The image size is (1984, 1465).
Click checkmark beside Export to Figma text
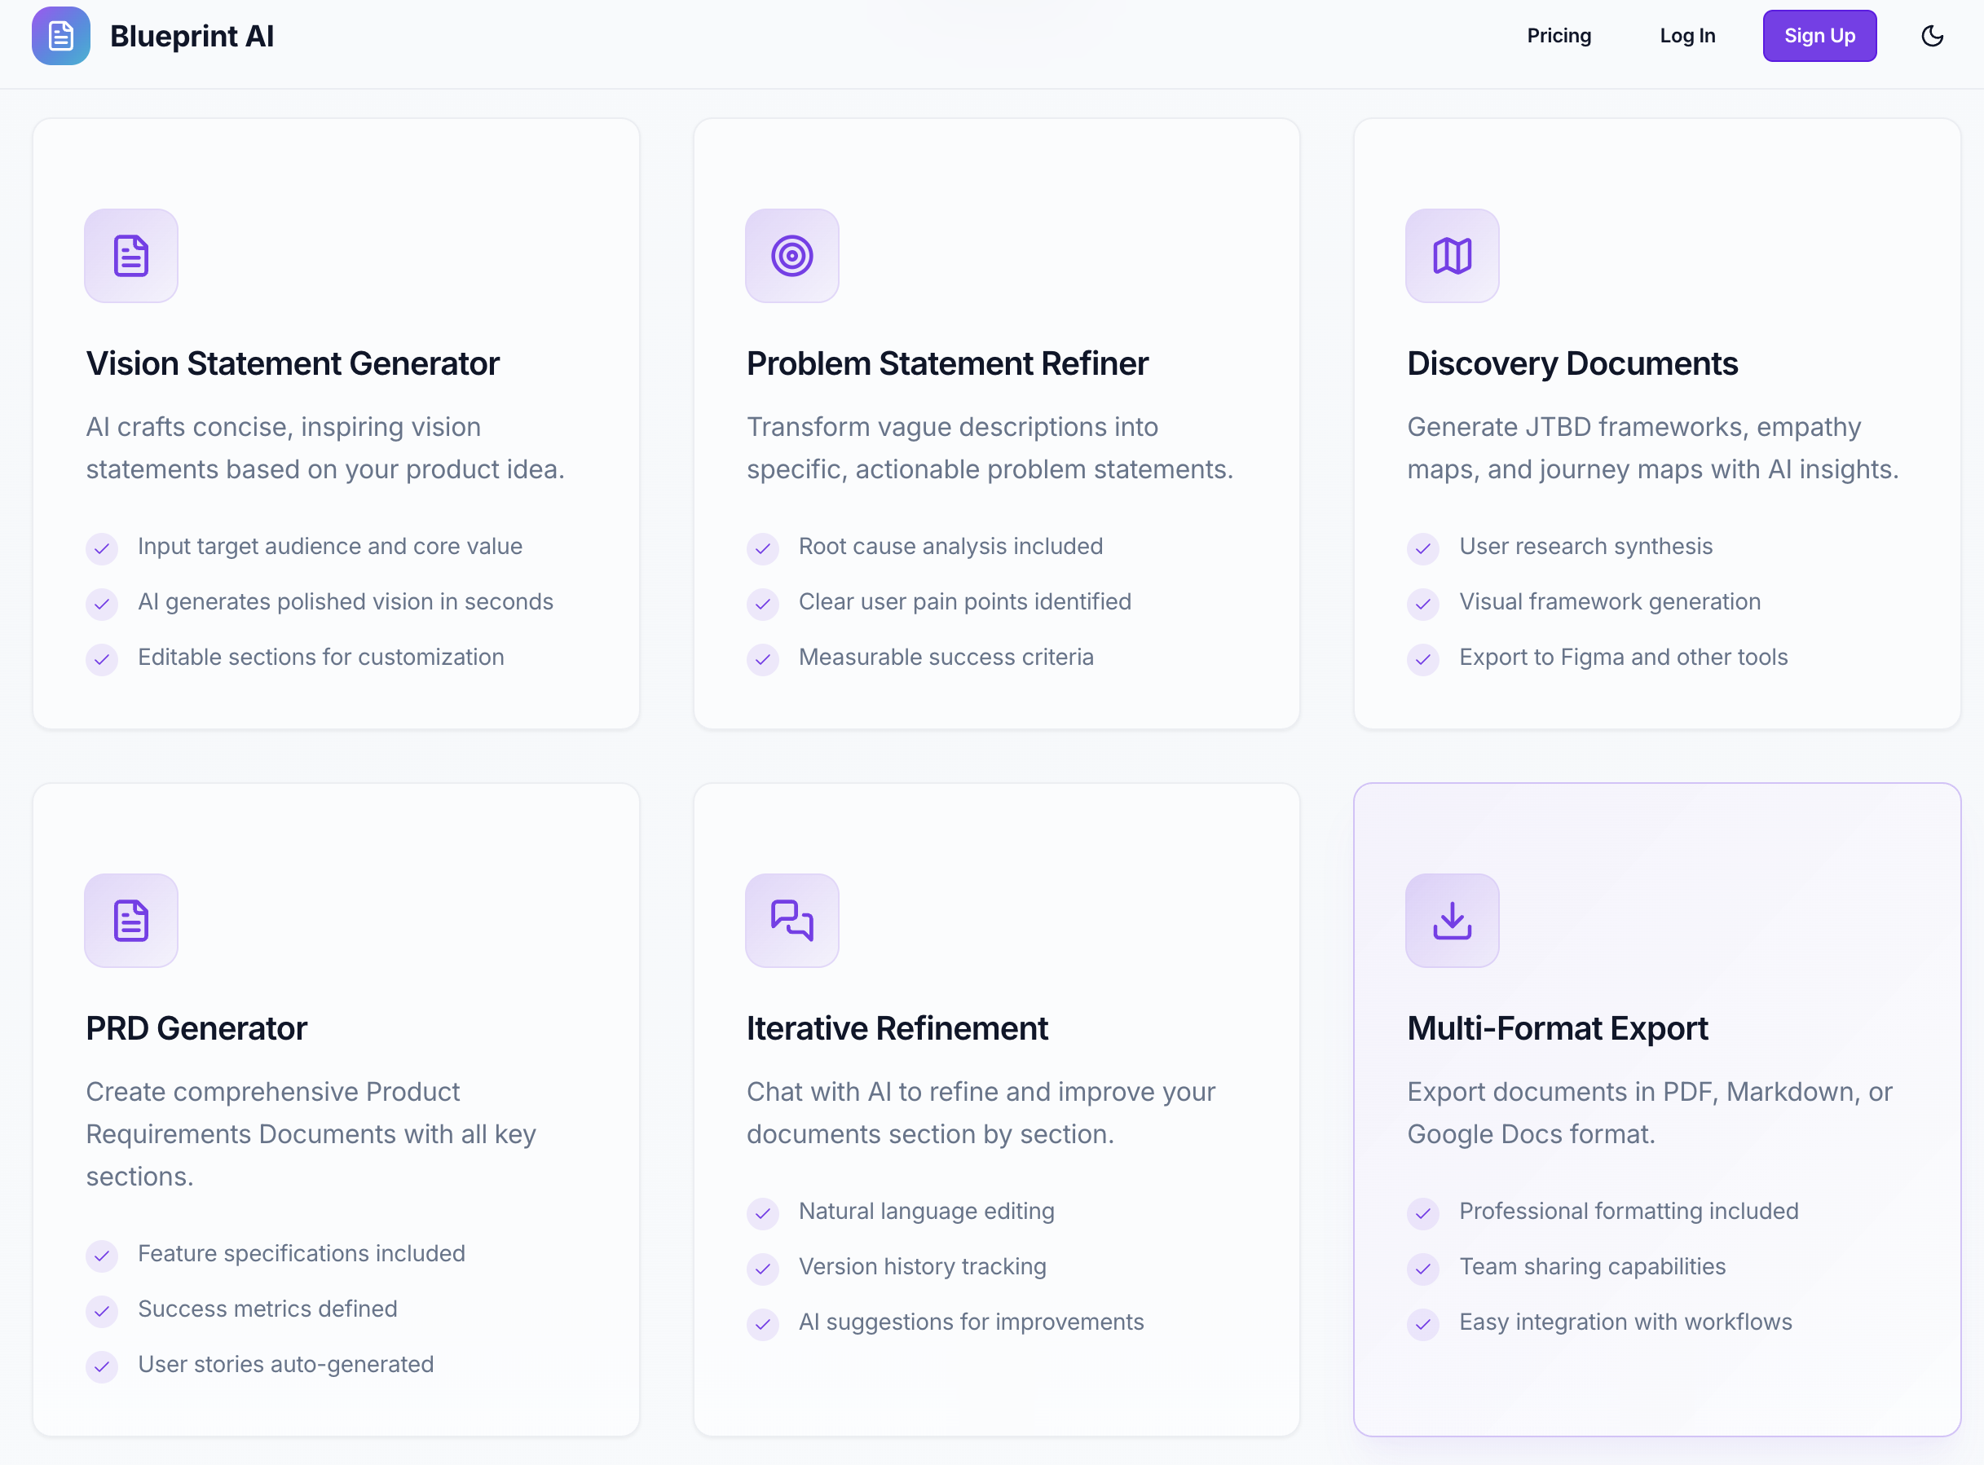1422,660
